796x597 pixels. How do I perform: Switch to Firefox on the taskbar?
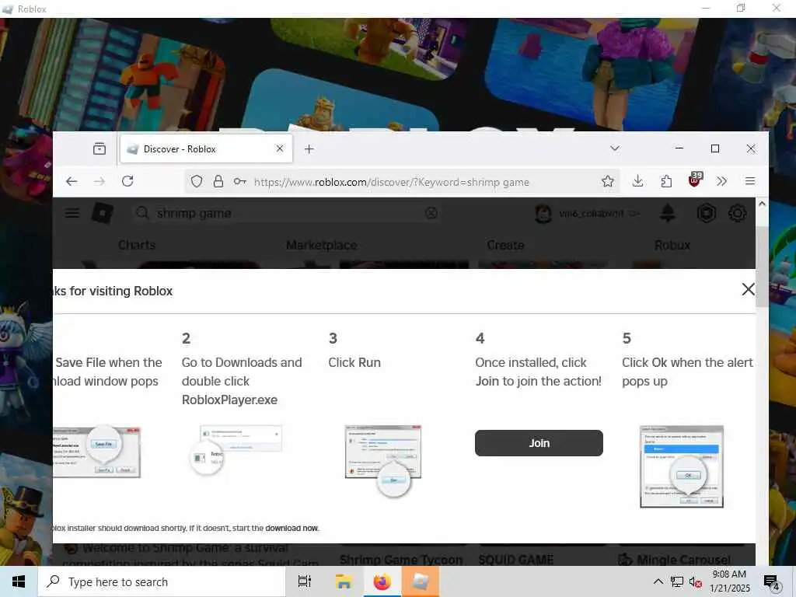pos(382,581)
